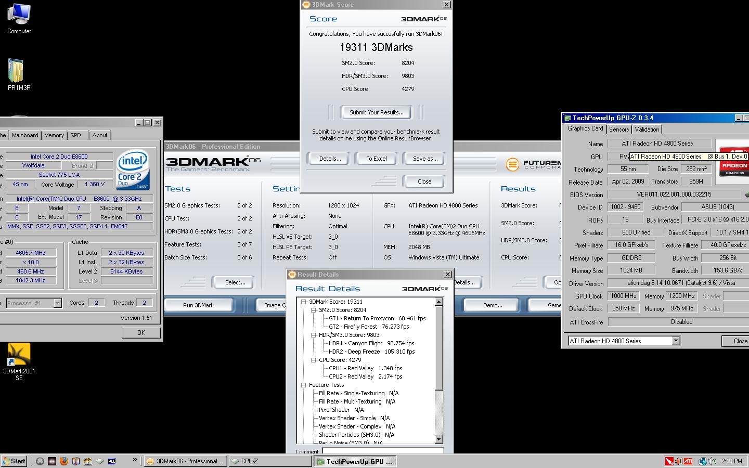749x468 pixels.
Task: Switch to the Mainboard tab in CPU-Z
Action: point(25,135)
